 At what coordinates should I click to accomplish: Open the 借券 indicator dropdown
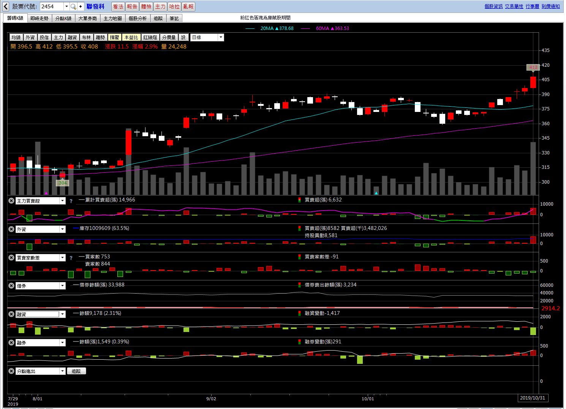62,286
